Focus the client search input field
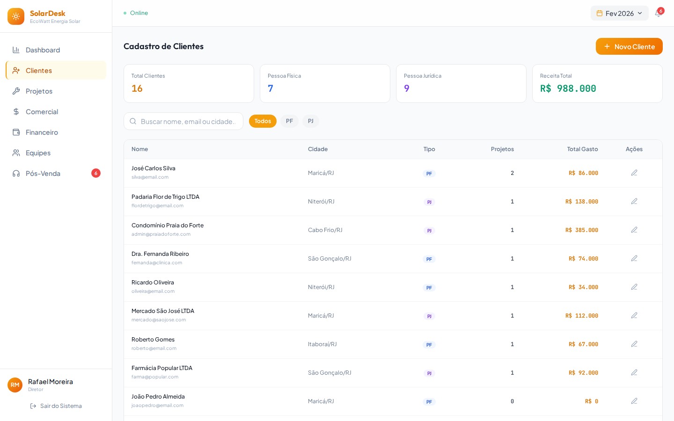The height and width of the screenshot is (421, 674). 187,122
